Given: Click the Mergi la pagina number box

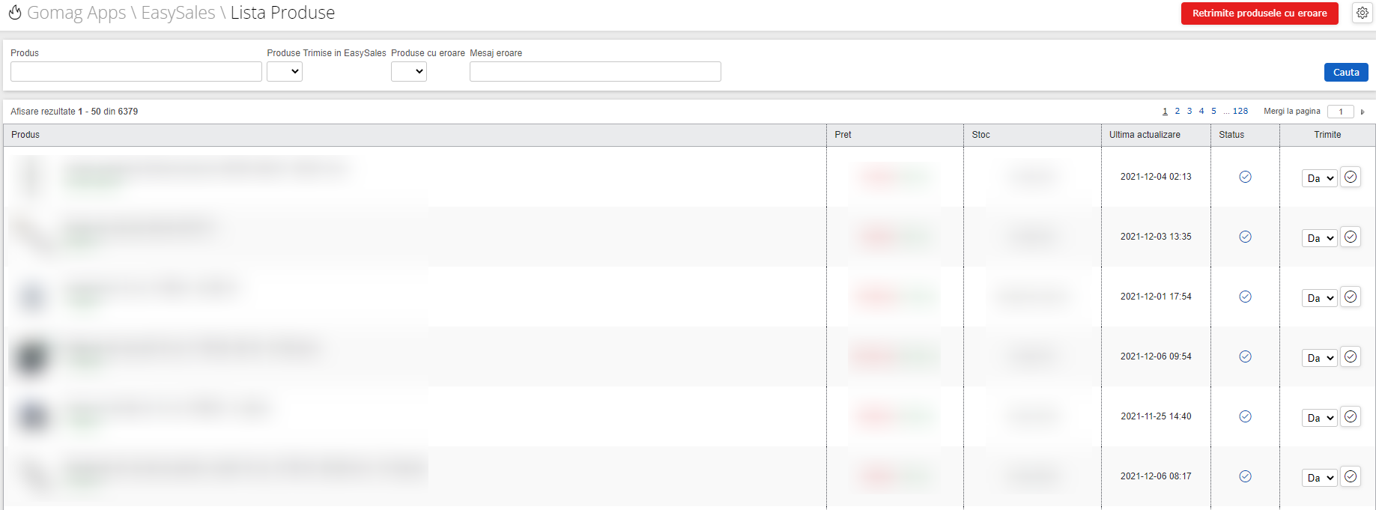Looking at the screenshot, I should 1340,112.
